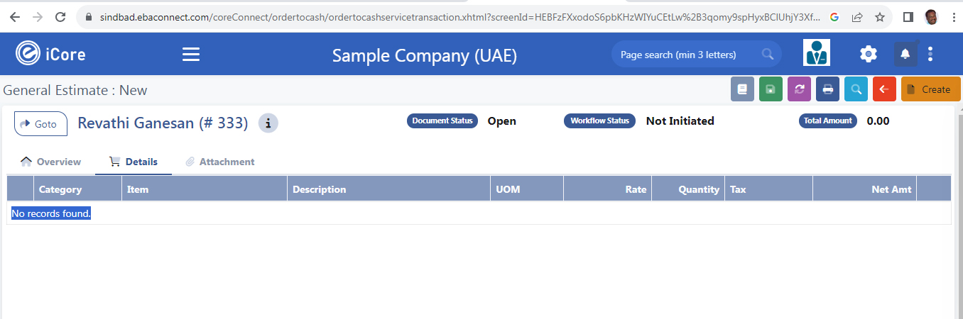Viewport: 963px width, 319px height.
Task: Open the three-dot more options menu
Action: 931,54
